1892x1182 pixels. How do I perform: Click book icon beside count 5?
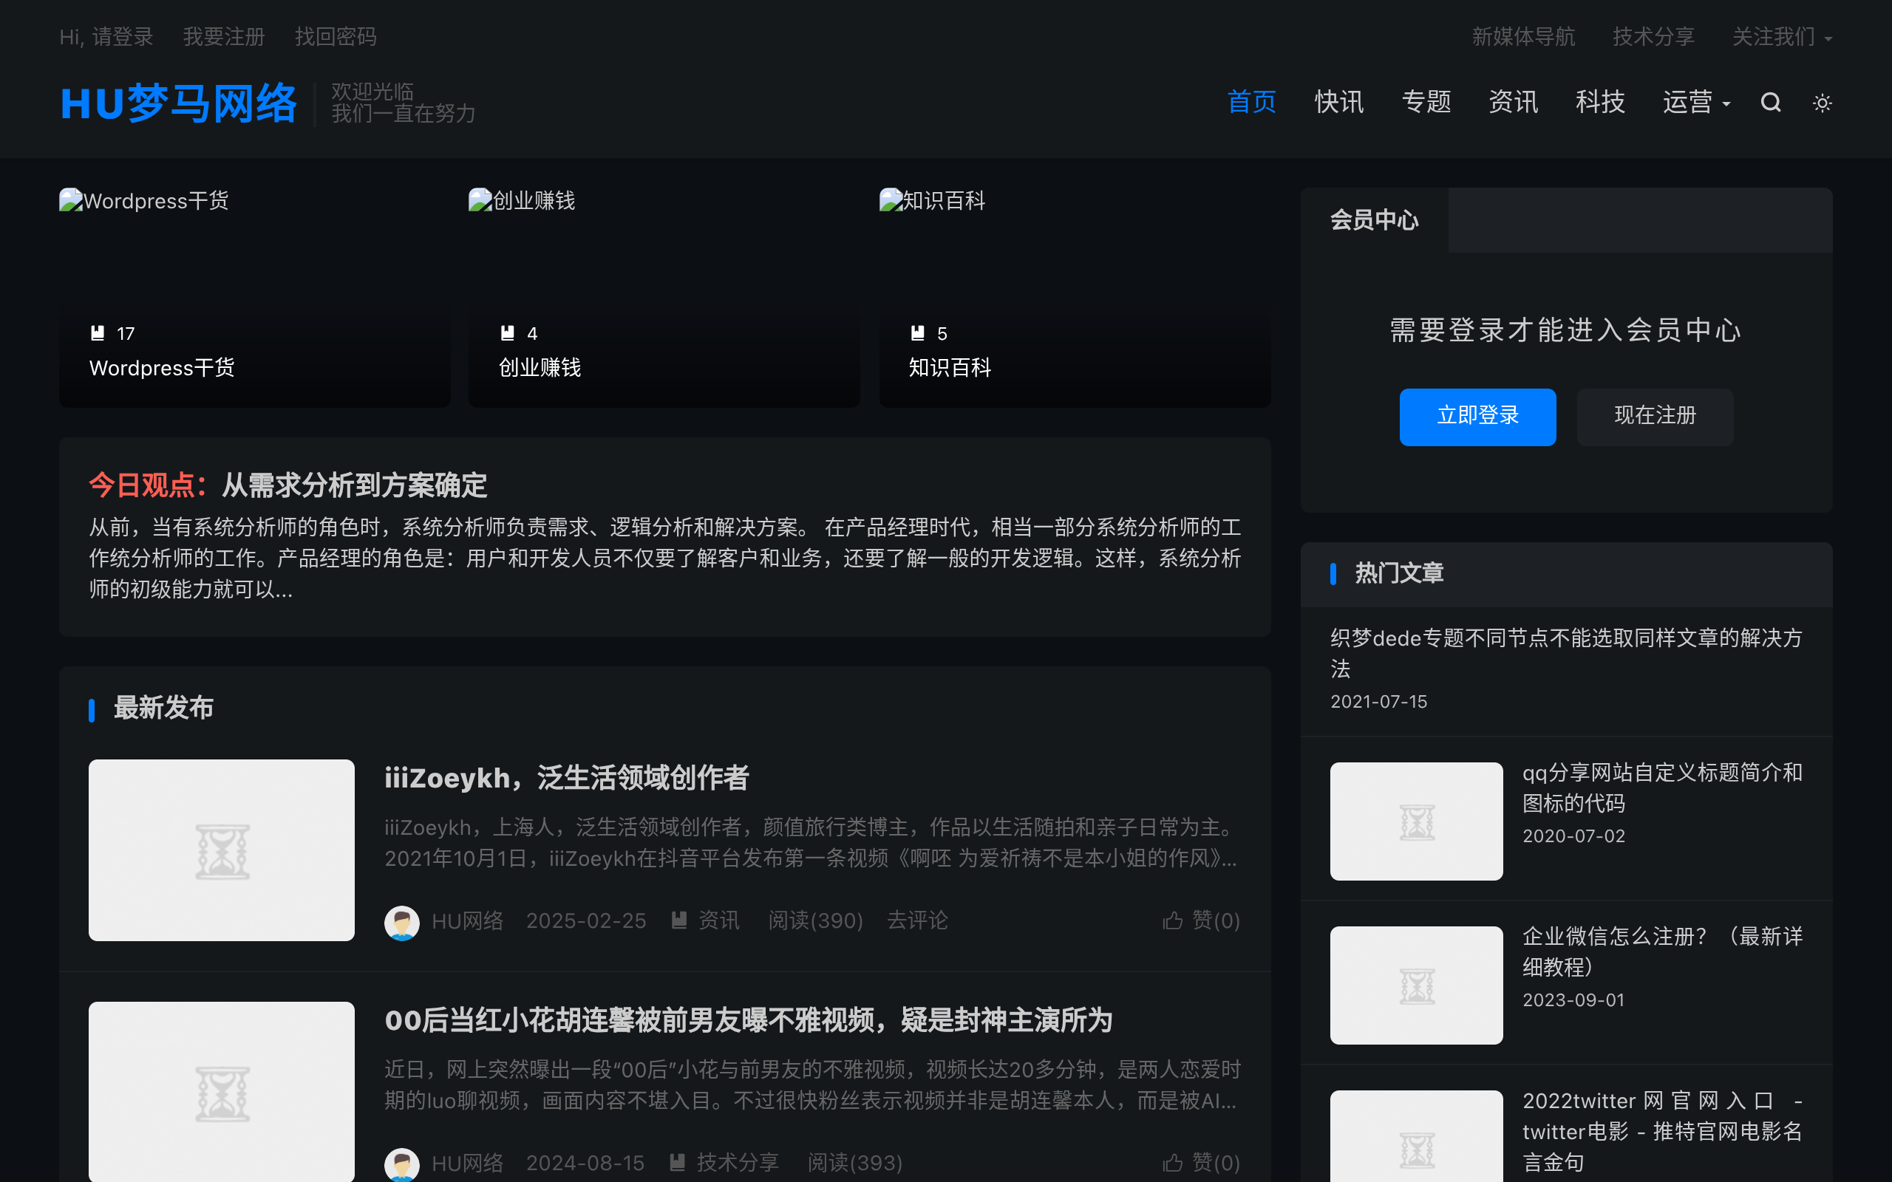click(x=918, y=333)
